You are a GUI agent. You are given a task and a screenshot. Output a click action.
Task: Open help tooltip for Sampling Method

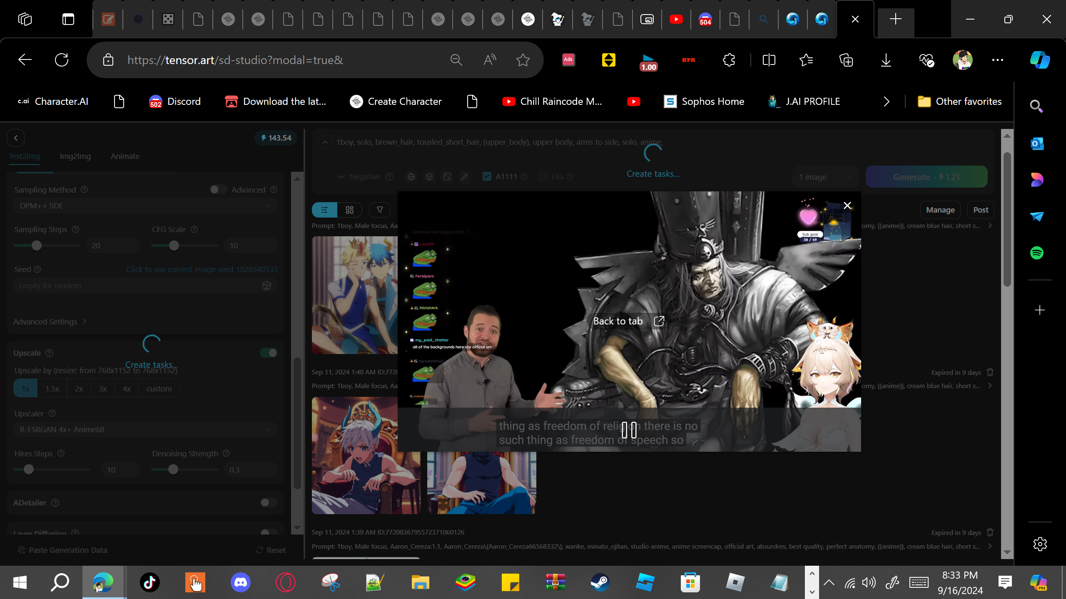pyautogui.click(x=84, y=190)
